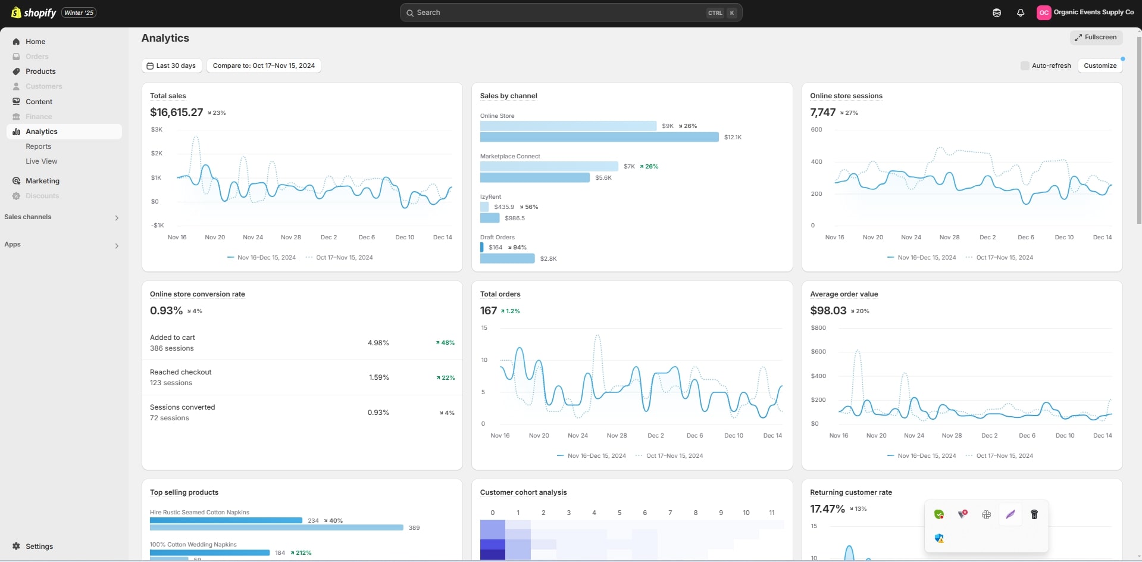Click the Fullscreen button
The image size is (1142, 562).
[x=1096, y=38]
